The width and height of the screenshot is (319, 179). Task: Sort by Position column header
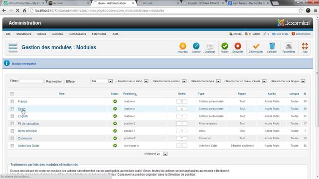[x=129, y=94]
